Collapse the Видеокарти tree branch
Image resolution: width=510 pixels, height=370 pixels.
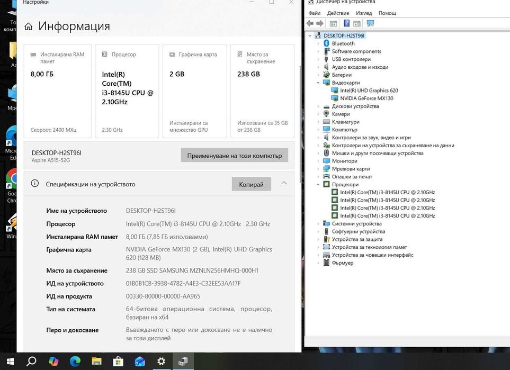coord(318,83)
